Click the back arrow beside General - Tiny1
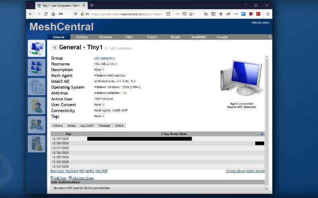 (54, 47)
